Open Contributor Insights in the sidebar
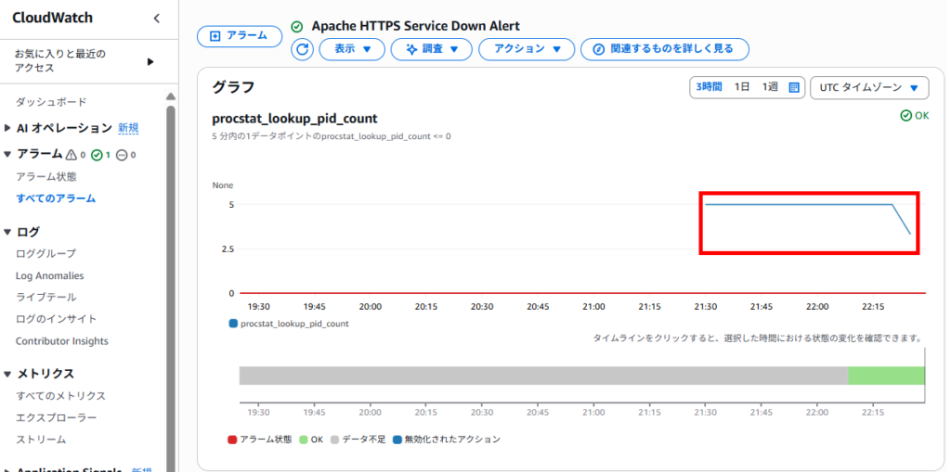The width and height of the screenshot is (951, 472). tap(62, 341)
